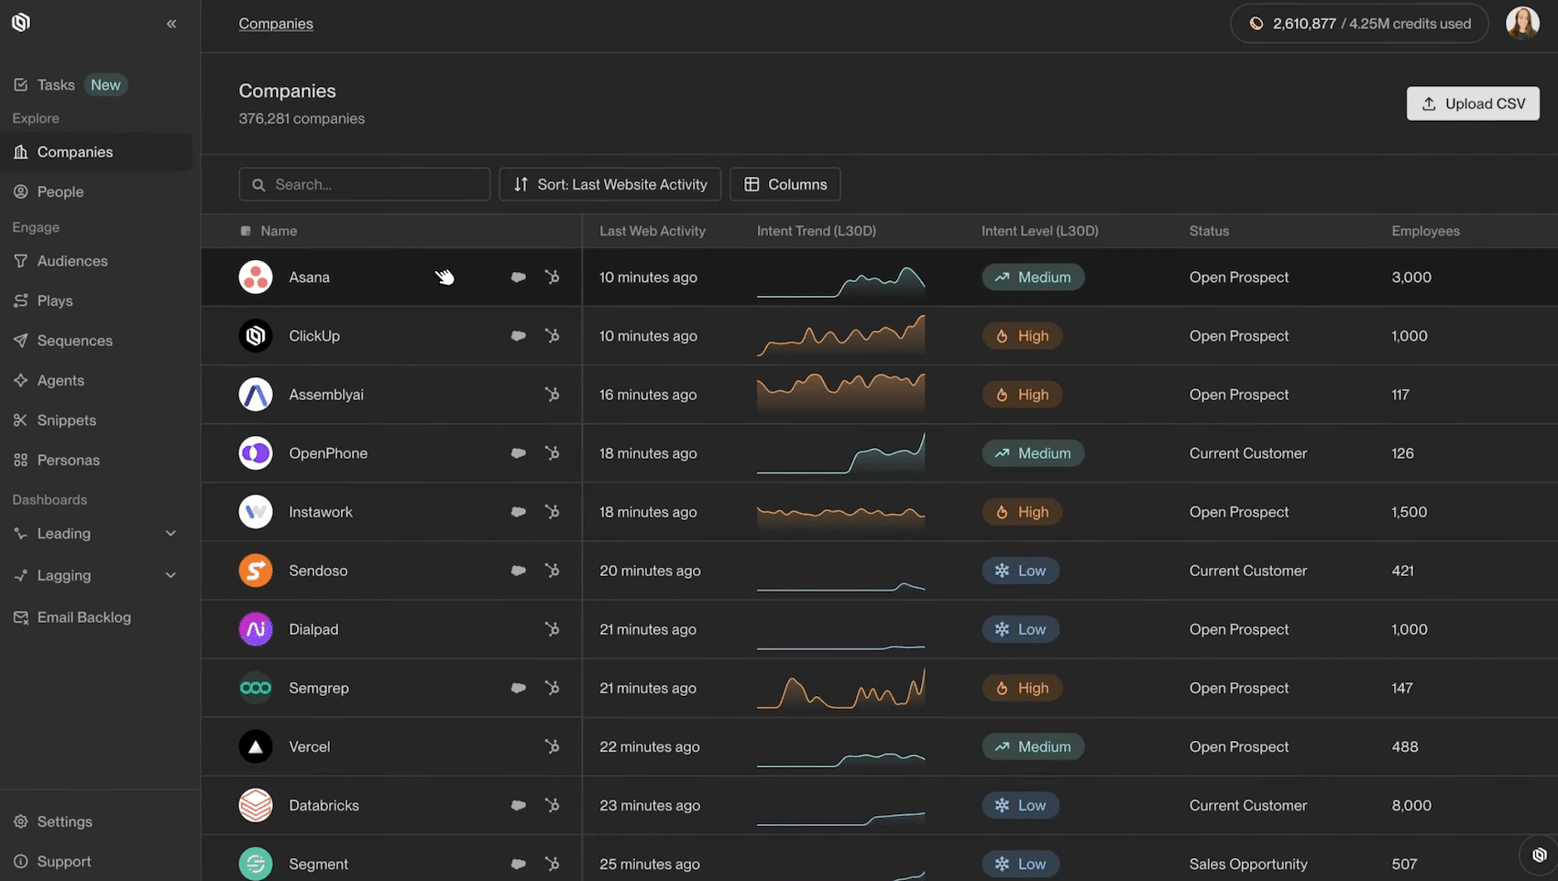Click the Intent Trend sparkline for Semgrep
This screenshot has width=1558, height=881.
(x=840, y=688)
